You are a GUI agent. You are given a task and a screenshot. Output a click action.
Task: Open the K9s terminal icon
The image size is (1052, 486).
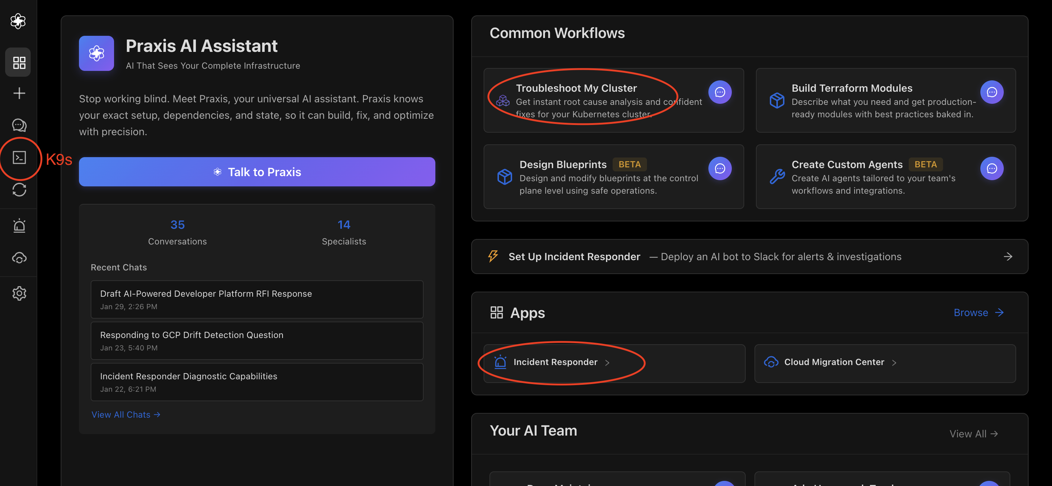point(19,157)
